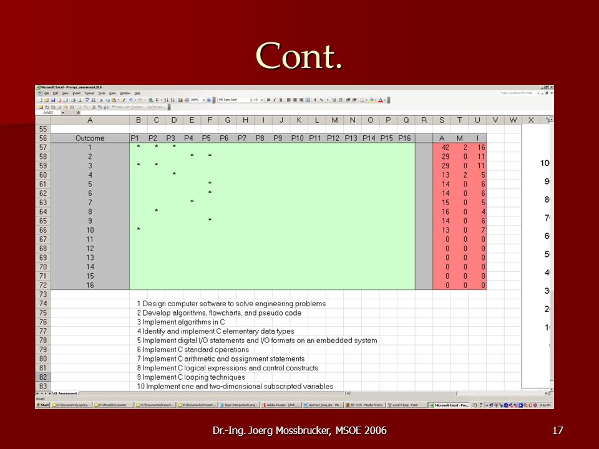Screen dimensions: 599x449
Task: Click the Currency style dollar icon
Action: coord(315,100)
